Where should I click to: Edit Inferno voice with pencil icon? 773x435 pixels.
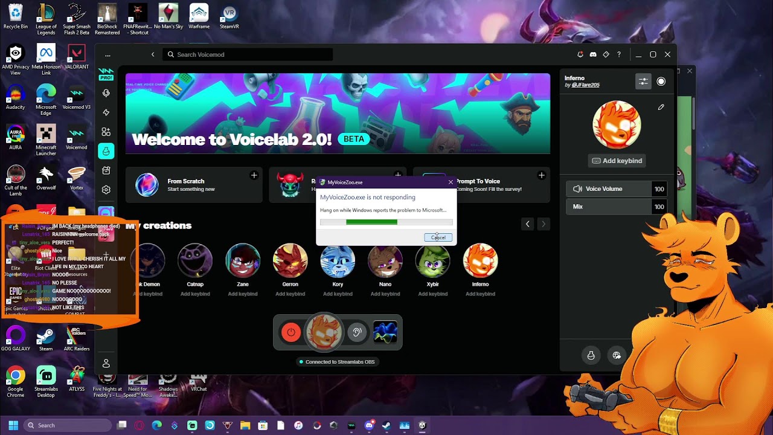click(x=661, y=107)
